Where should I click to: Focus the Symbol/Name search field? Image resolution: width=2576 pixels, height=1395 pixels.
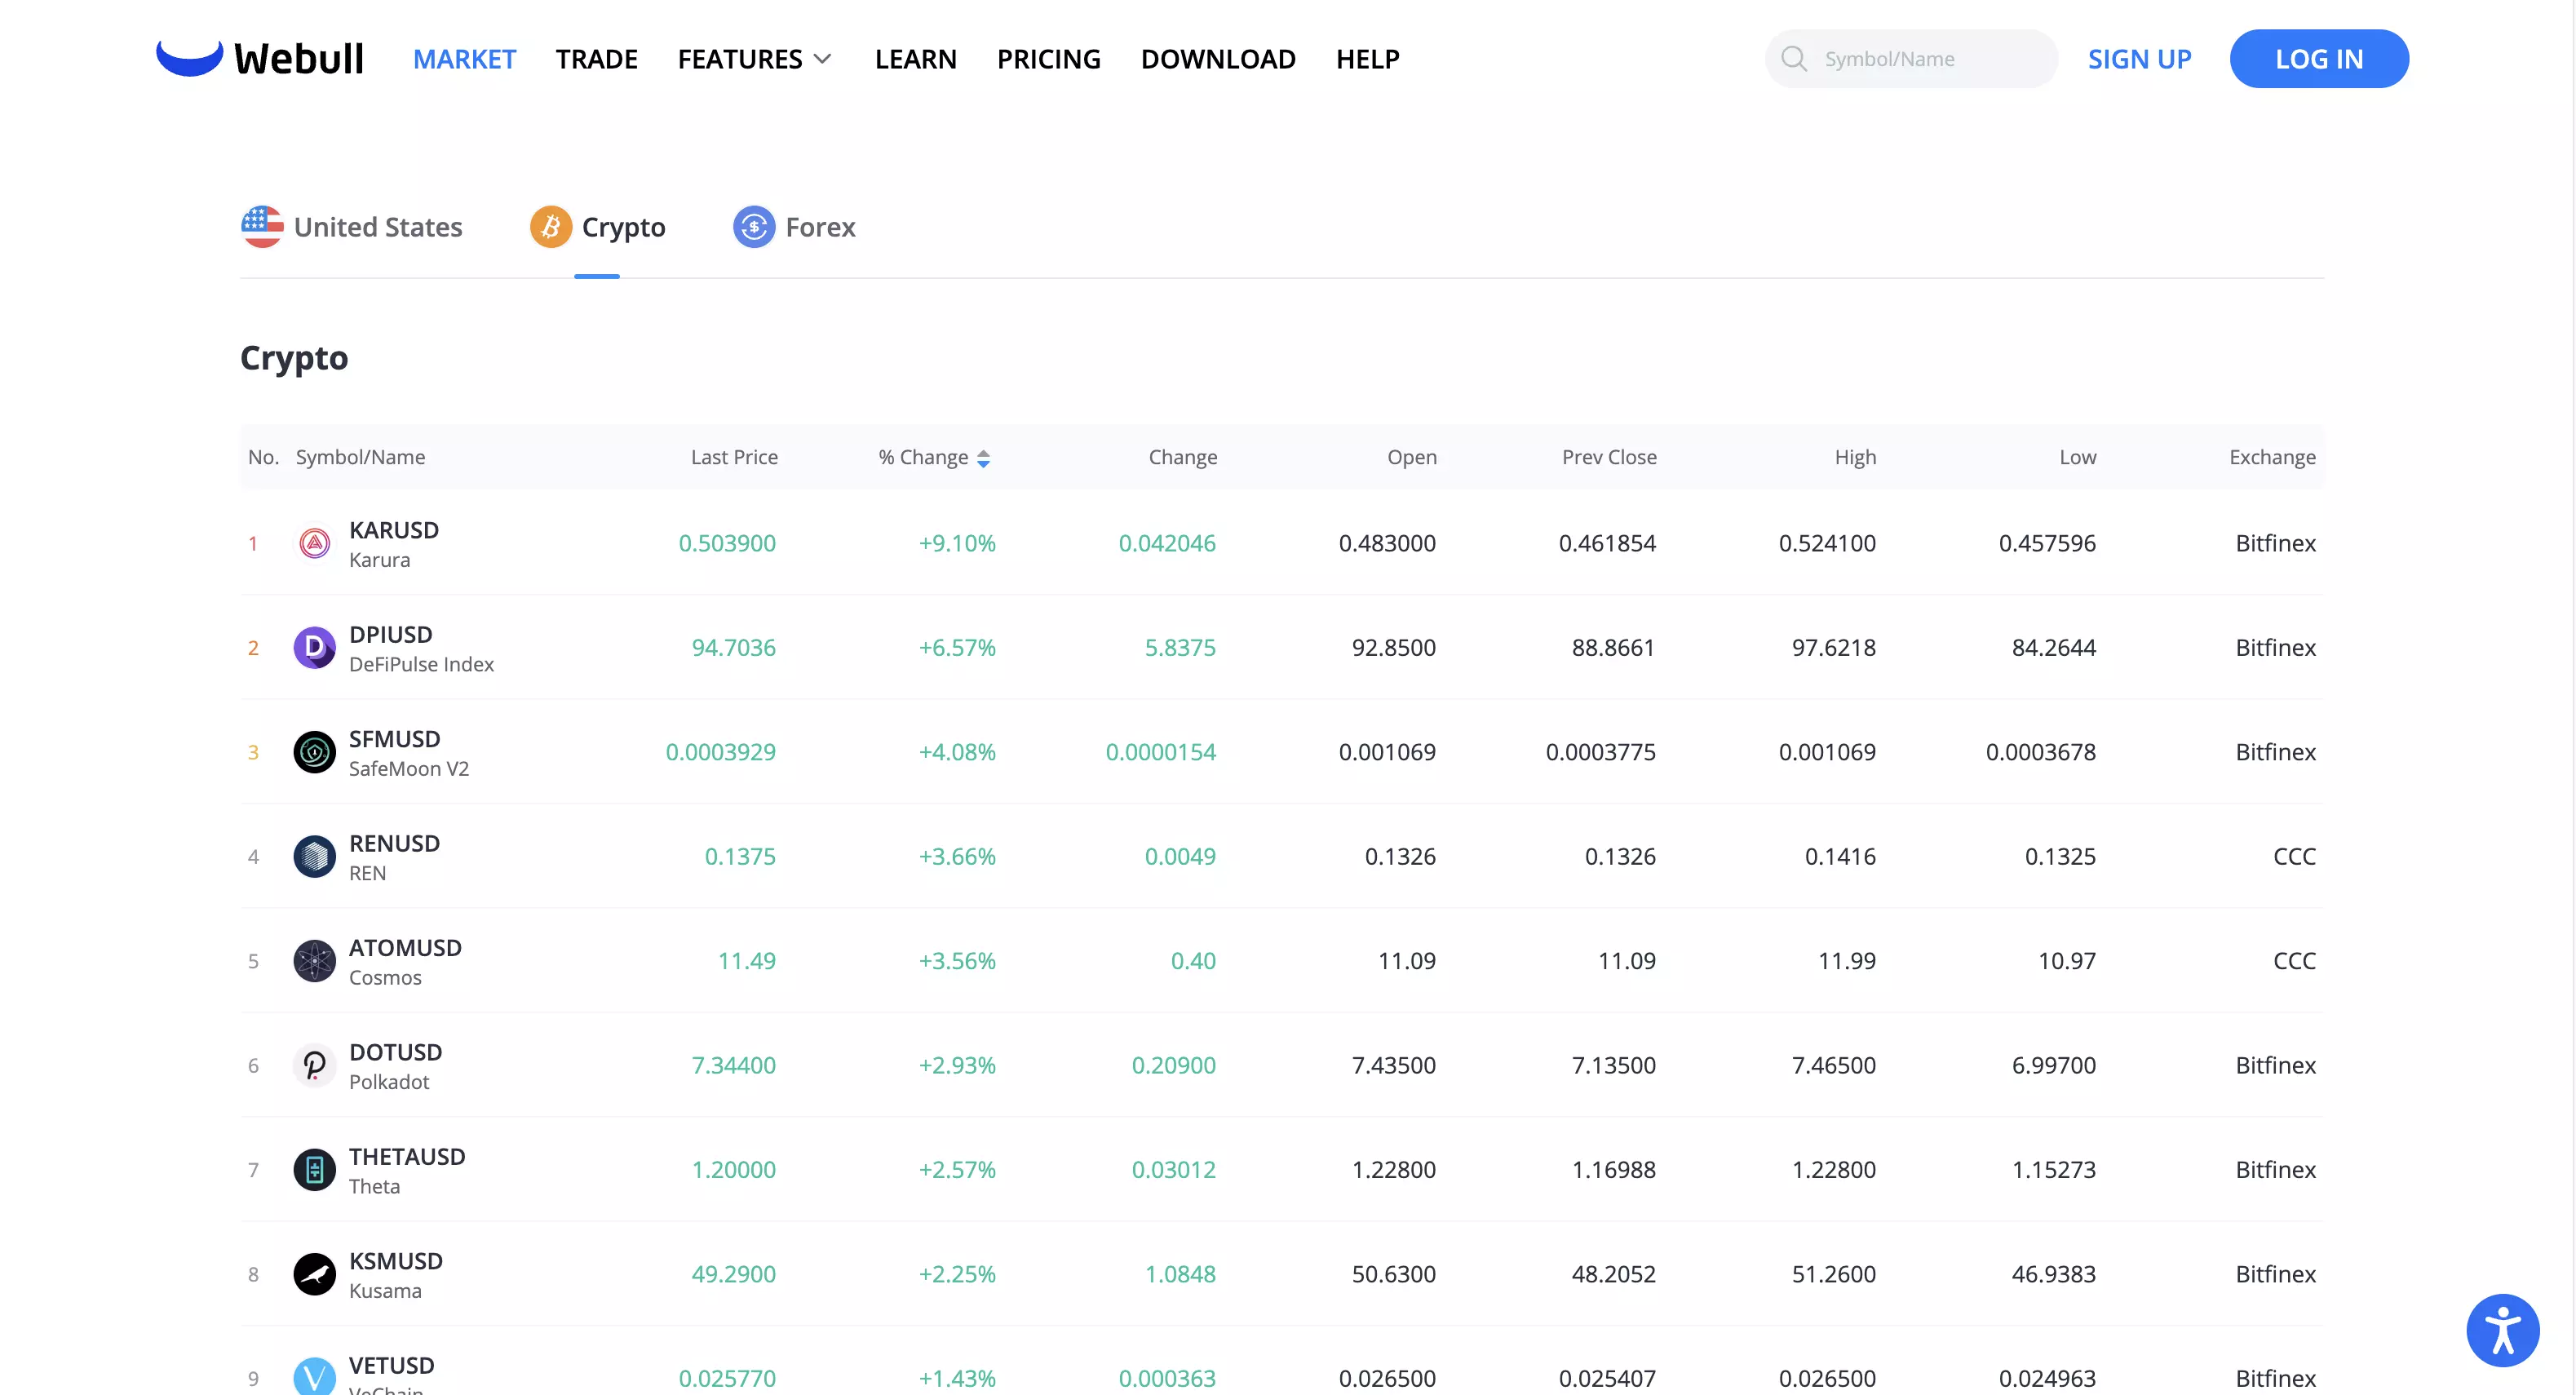point(1911,59)
